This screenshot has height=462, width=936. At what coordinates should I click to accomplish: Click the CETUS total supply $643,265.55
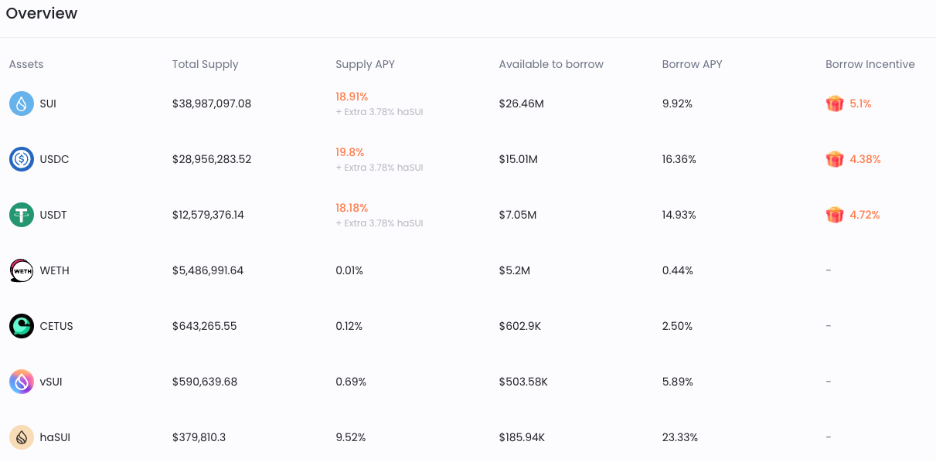coord(204,326)
